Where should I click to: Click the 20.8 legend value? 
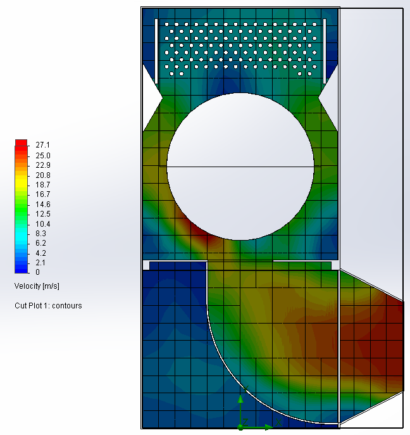[42, 175]
